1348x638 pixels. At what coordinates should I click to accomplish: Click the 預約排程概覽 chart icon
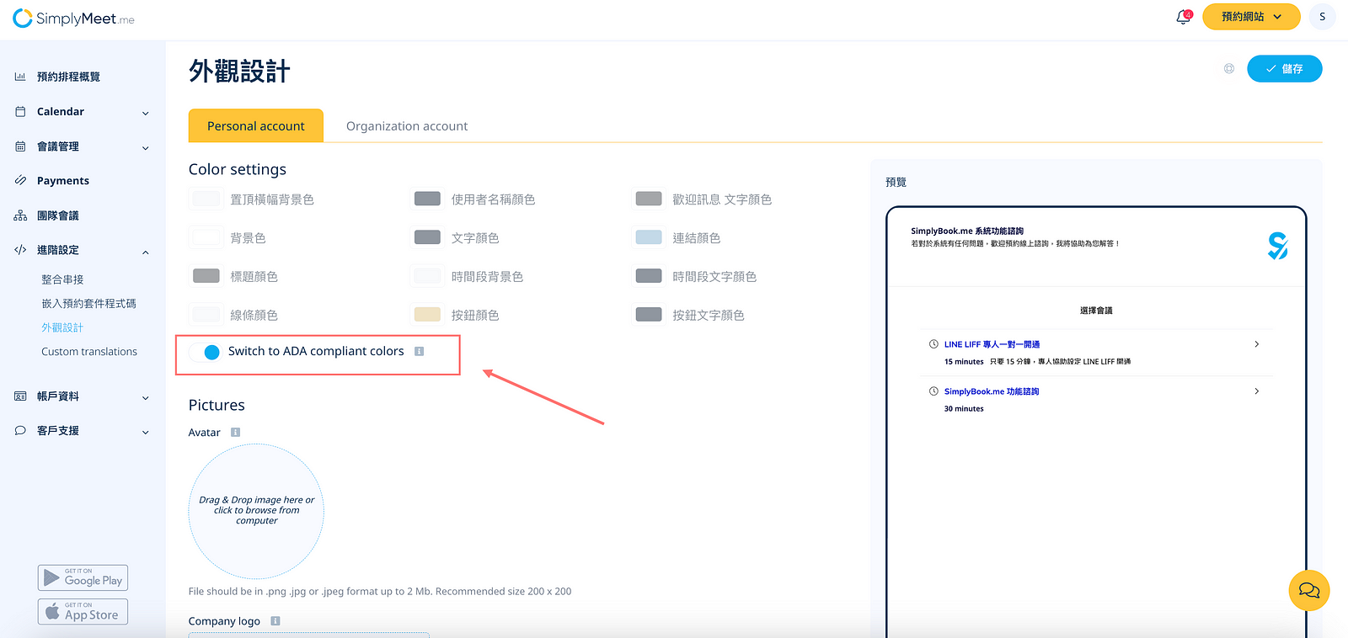click(20, 77)
